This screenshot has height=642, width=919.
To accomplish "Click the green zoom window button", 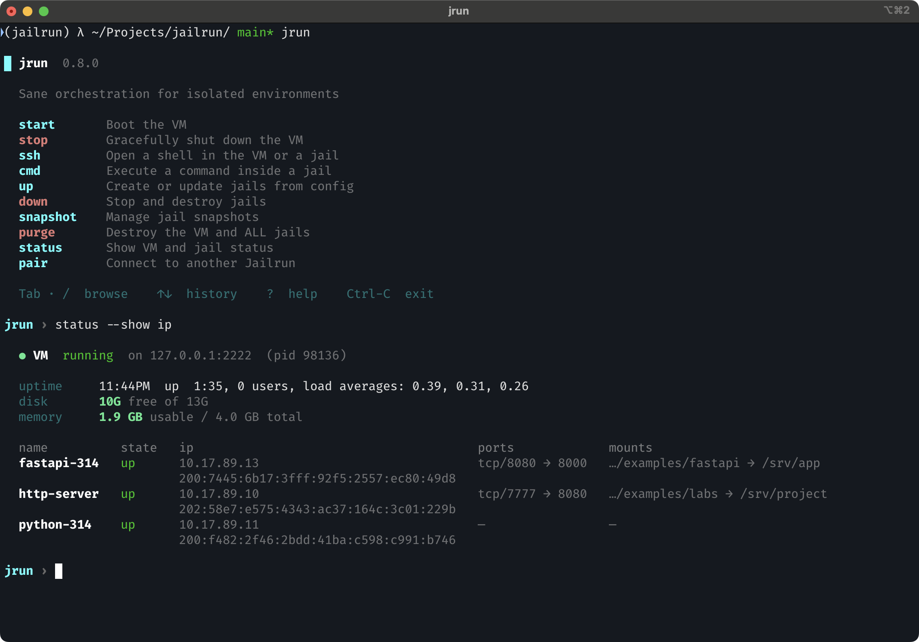I will [x=44, y=11].
